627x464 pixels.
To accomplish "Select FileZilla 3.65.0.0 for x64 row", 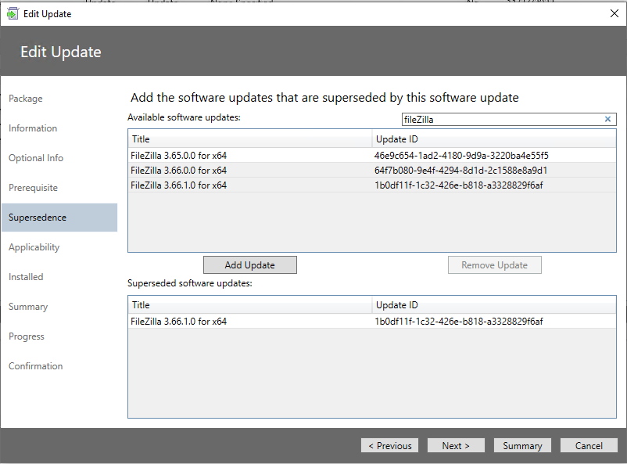I will [x=372, y=156].
